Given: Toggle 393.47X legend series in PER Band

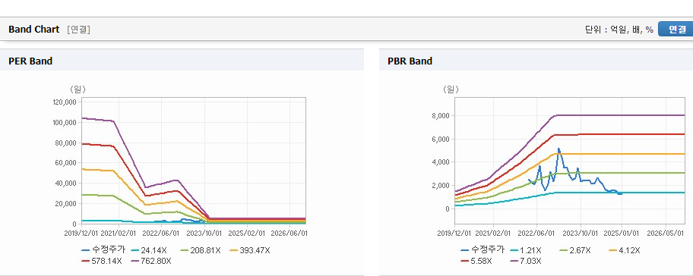Looking at the screenshot, I should pyautogui.click(x=249, y=250).
